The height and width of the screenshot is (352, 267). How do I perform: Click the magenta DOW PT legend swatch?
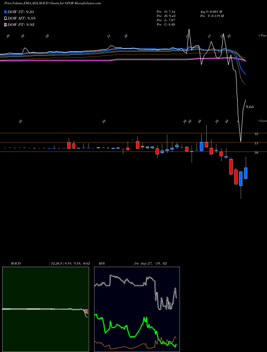[6, 25]
